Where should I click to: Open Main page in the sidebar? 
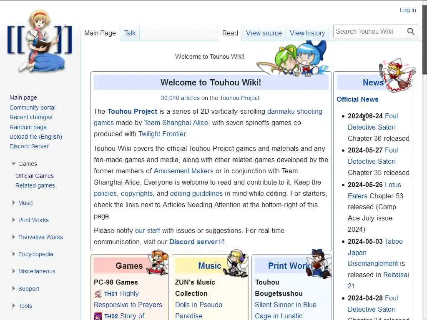point(23,97)
